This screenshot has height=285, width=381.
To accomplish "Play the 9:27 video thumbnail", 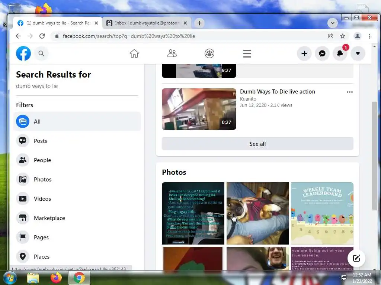I will [x=199, y=71].
